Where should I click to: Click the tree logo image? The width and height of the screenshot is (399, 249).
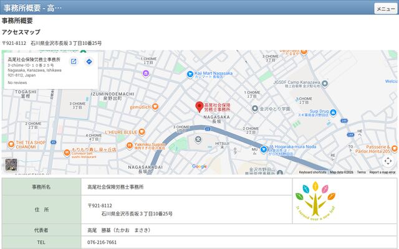[315, 200]
